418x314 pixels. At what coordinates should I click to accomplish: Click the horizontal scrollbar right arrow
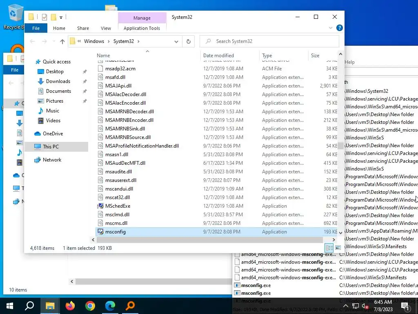point(334,240)
